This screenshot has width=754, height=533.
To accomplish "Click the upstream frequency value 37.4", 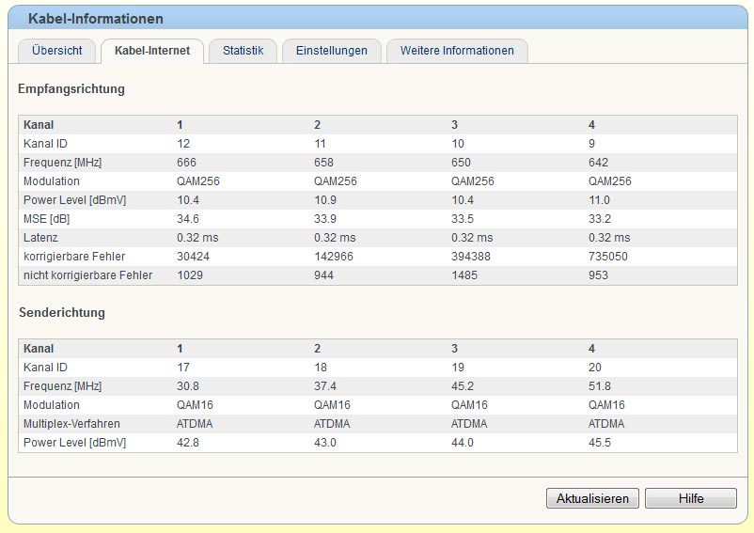I will coord(325,386).
